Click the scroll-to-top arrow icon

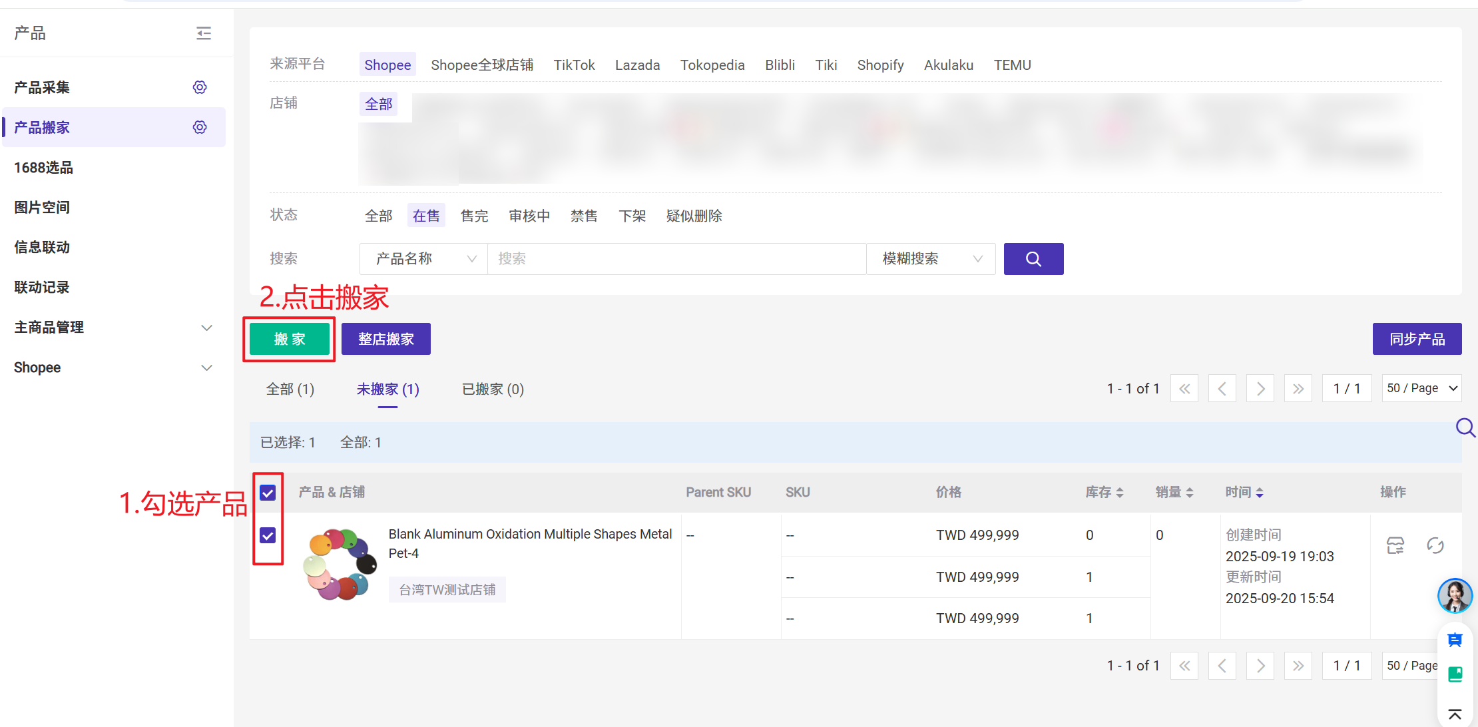[x=1455, y=714]
